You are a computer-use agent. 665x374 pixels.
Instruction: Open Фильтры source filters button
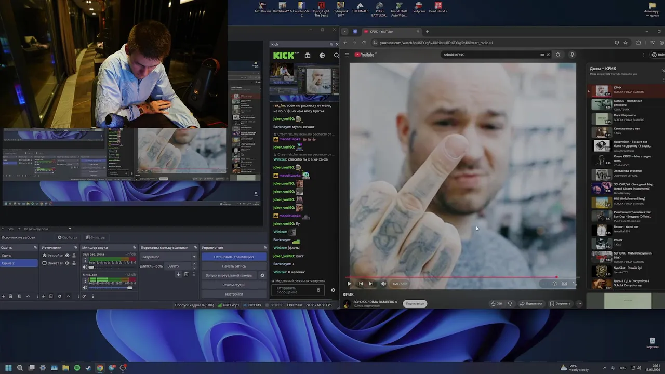pyautogui.click(x=96, y=237)
